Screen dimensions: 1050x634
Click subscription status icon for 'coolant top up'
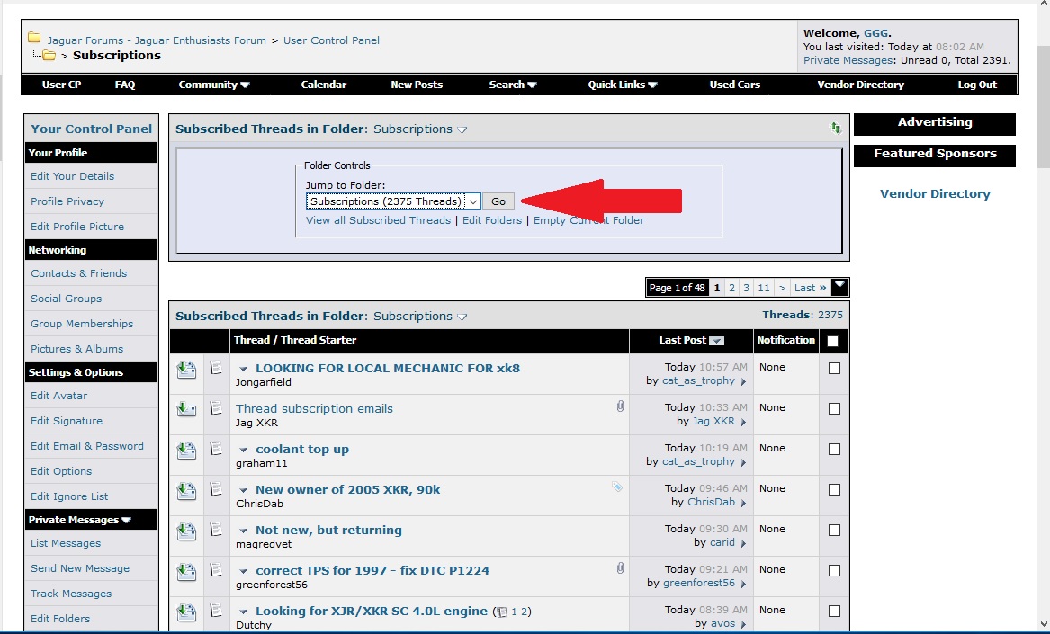(186, 451)
